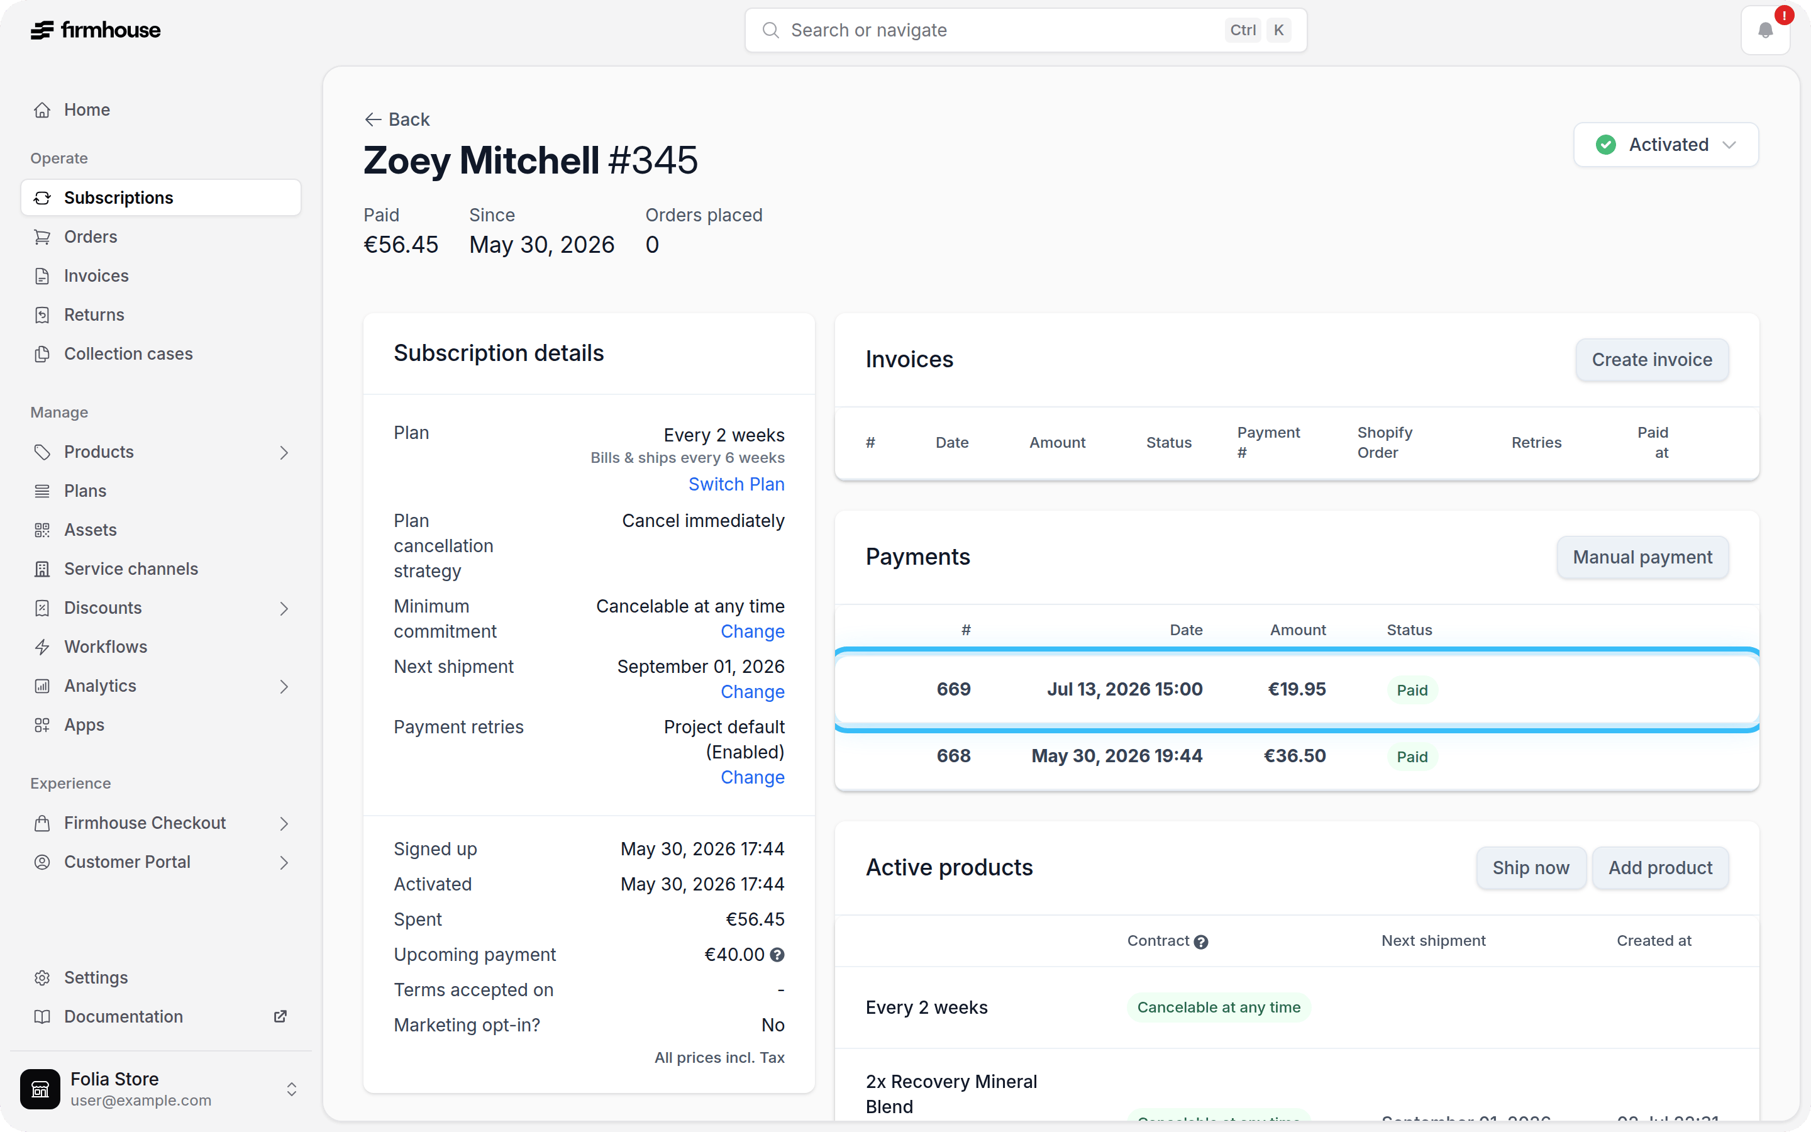This screenshot has height=1132, width=1811.
Task: Click the Documentation external link icon
Action: tap(280, 1016)
